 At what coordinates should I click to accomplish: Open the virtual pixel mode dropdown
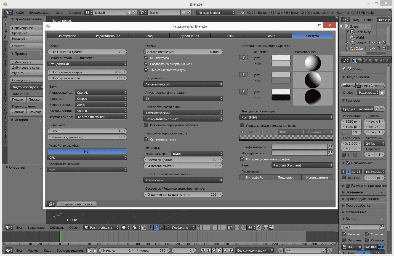(x=87, y=64)
